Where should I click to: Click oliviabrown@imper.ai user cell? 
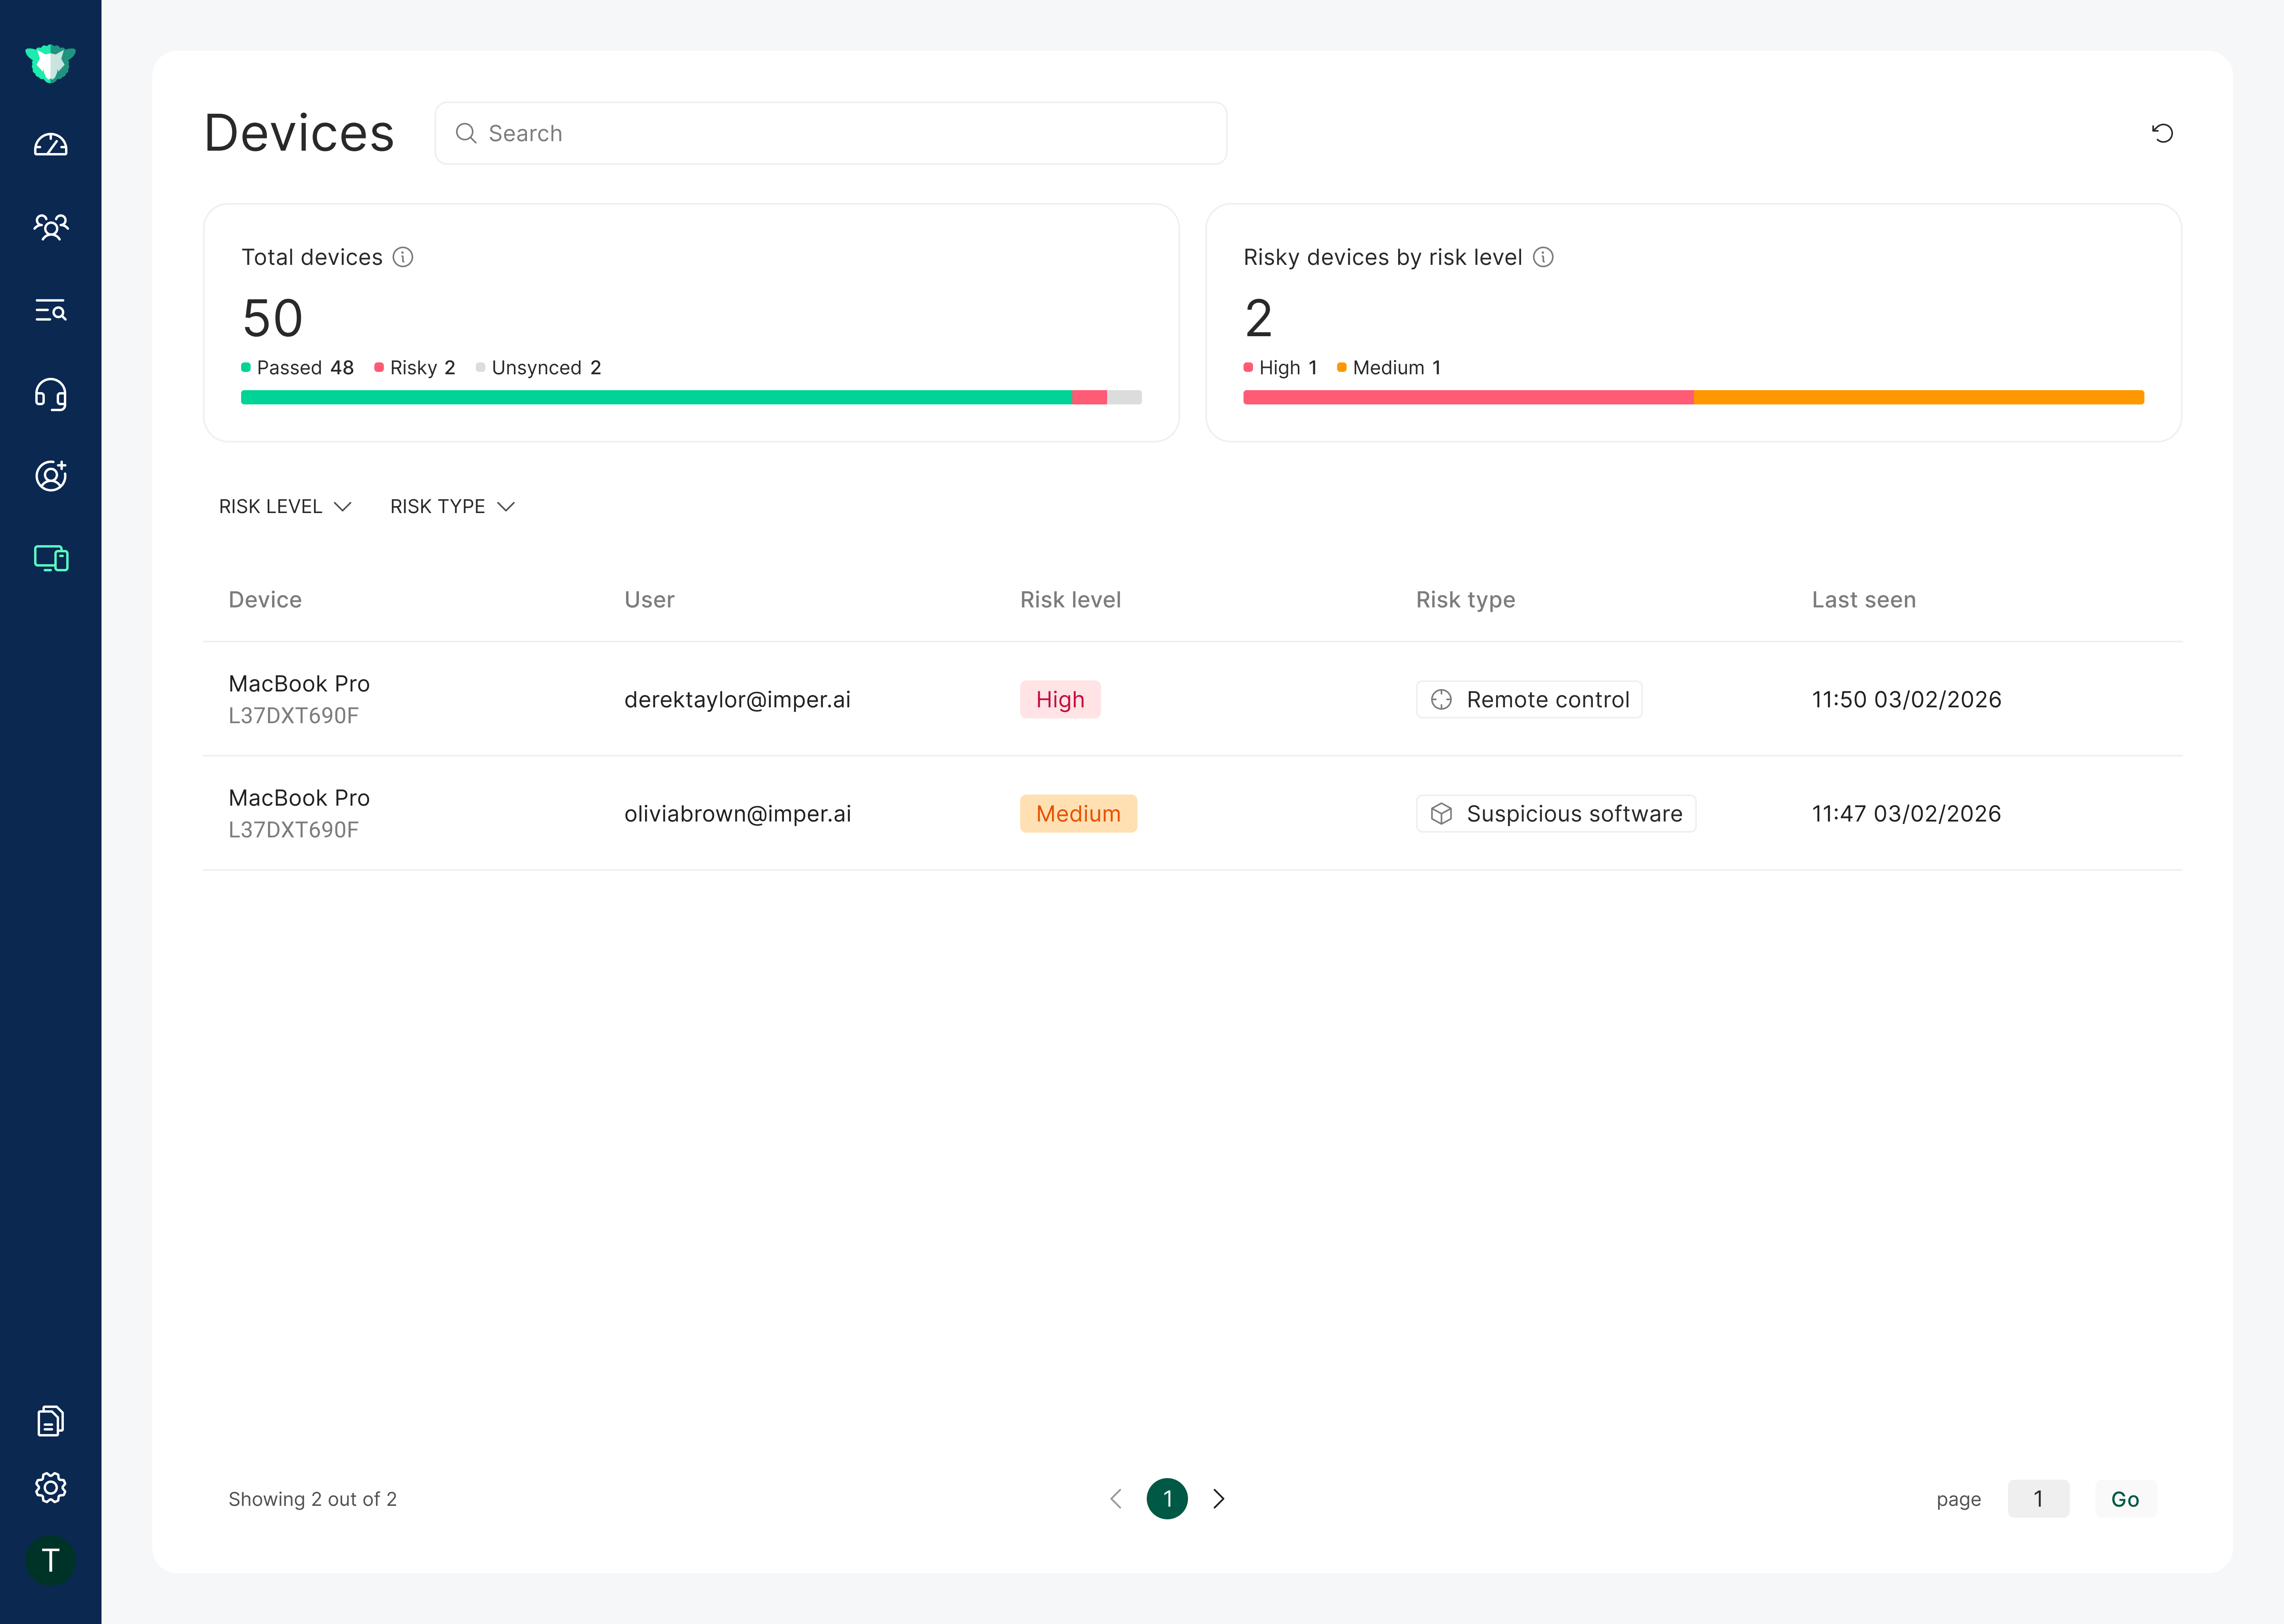738,814
